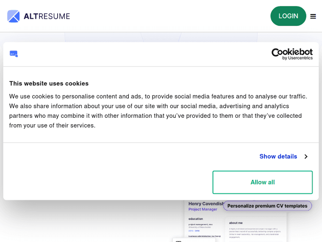This screenshot has height=242, width=322.
Task: Click the AltResume logo icon
Action: tap(13, 16)
